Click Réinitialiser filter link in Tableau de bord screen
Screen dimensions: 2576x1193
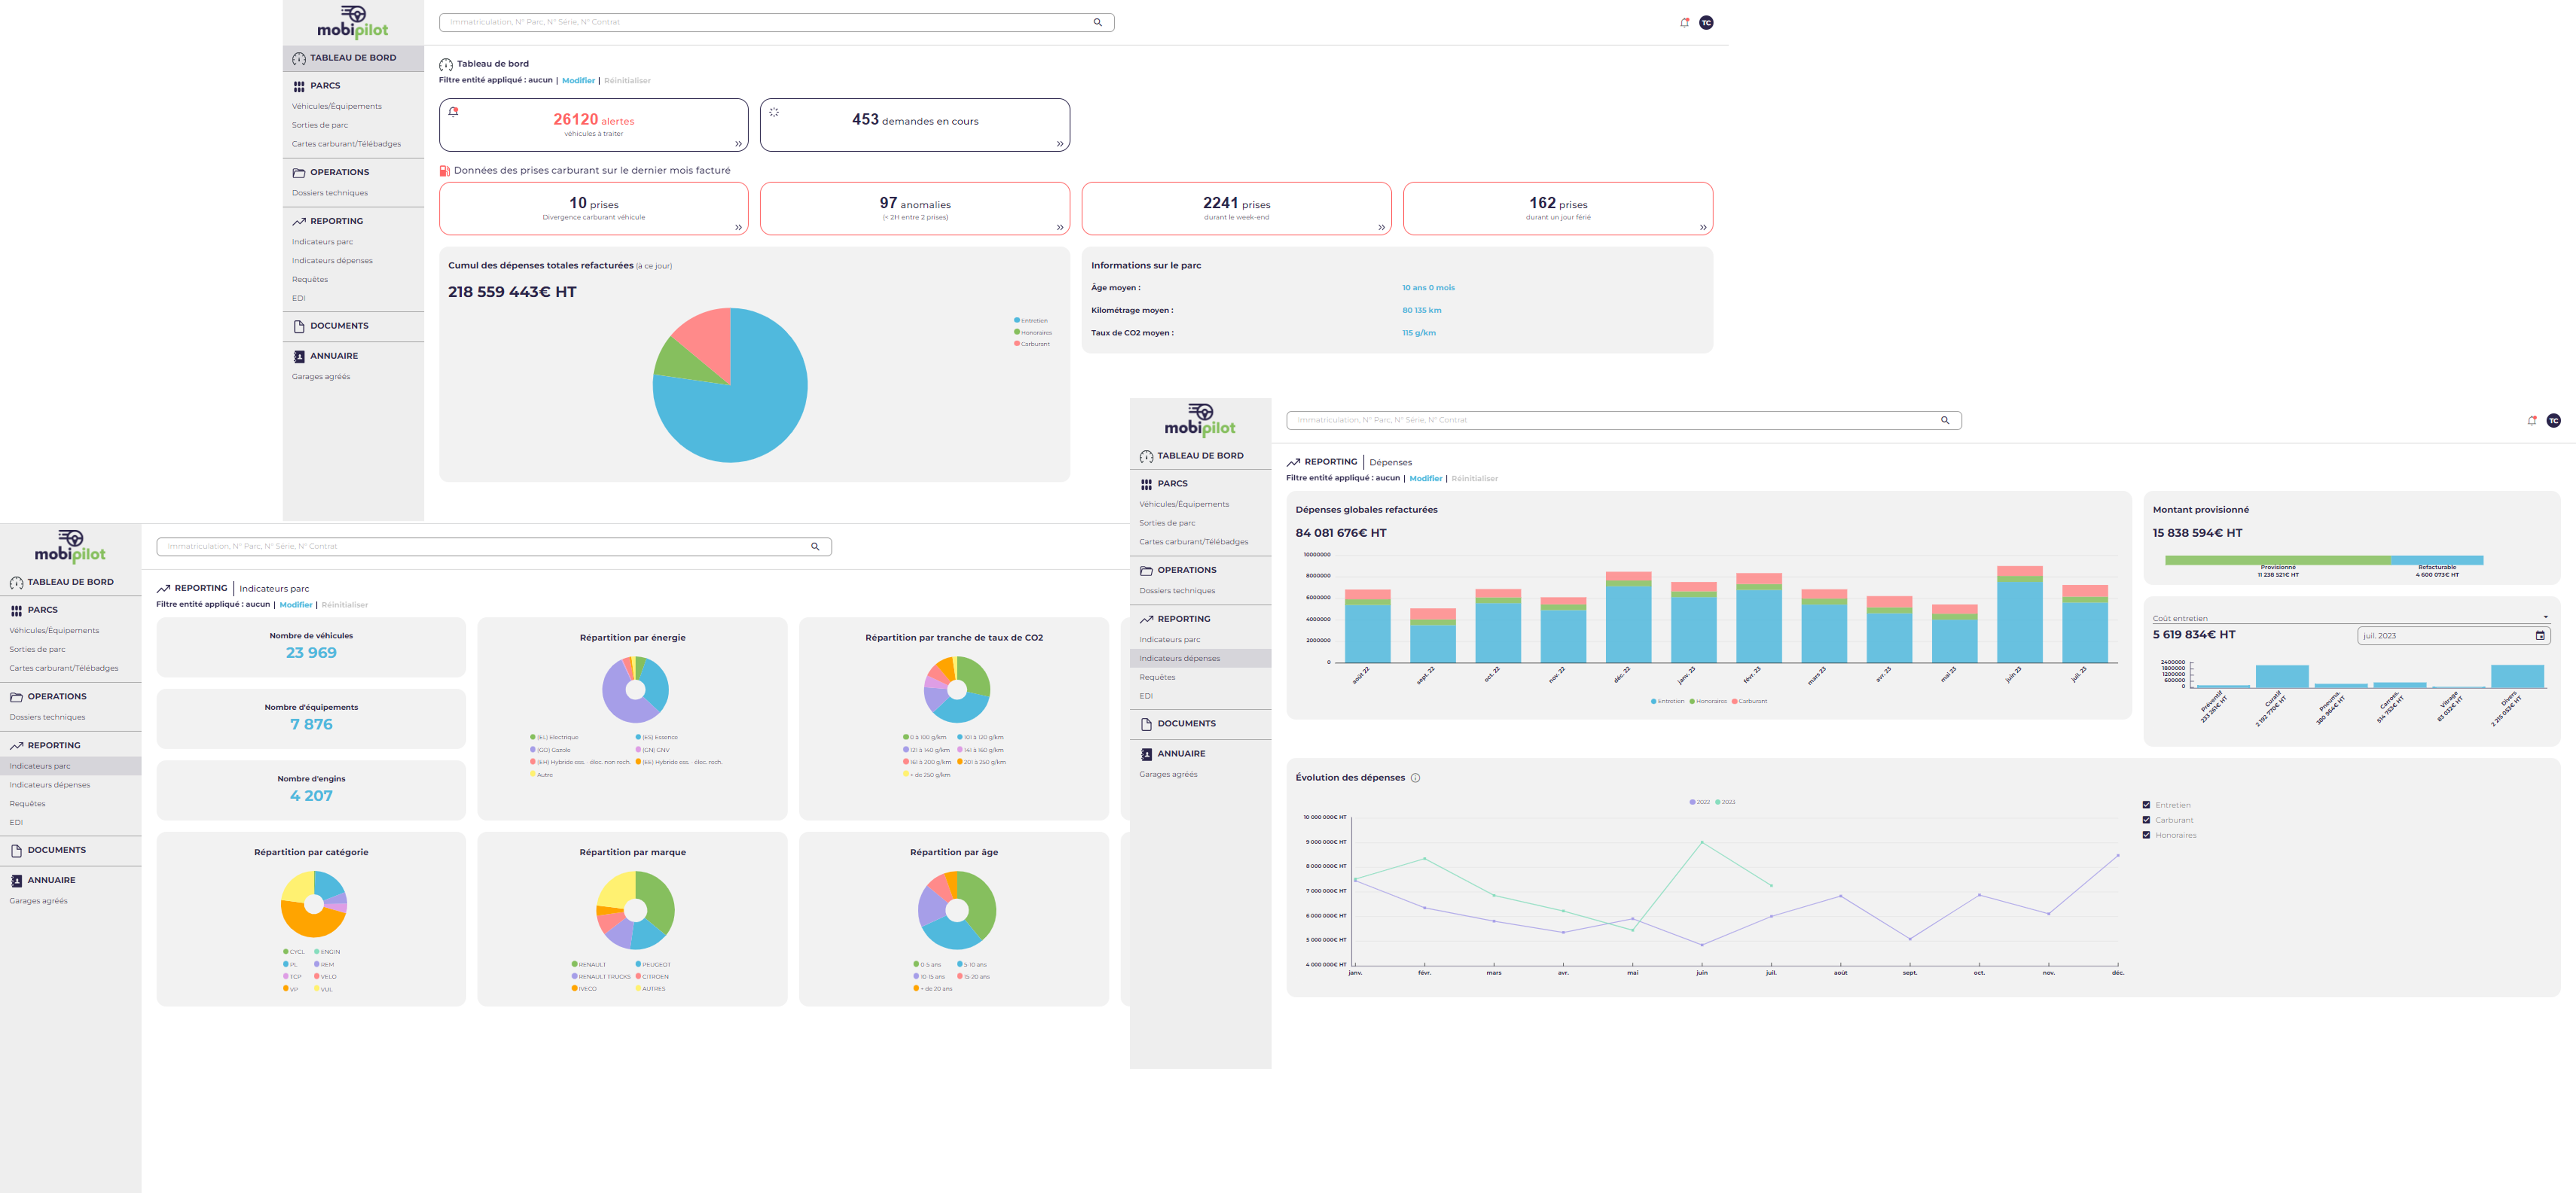click(627, 80)
